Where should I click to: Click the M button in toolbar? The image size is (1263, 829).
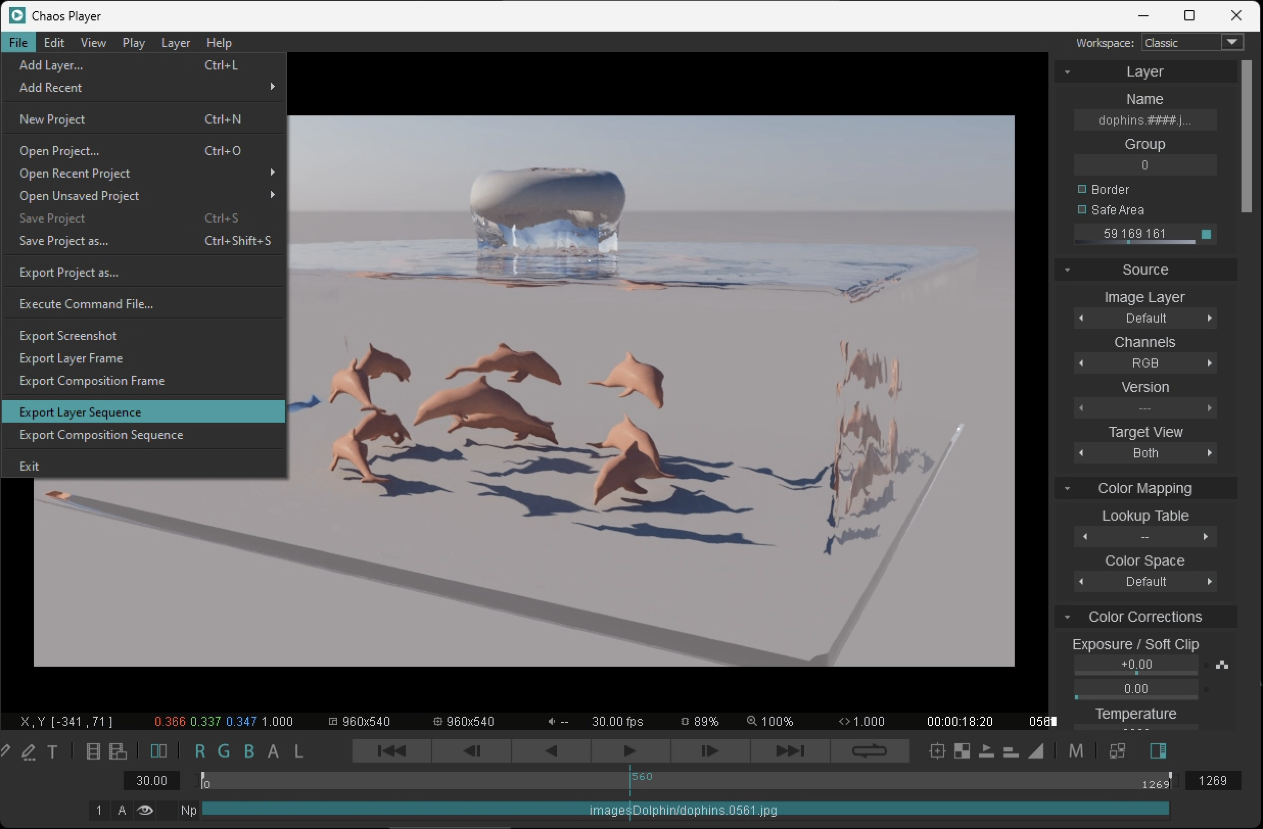tap(1075, 751)
